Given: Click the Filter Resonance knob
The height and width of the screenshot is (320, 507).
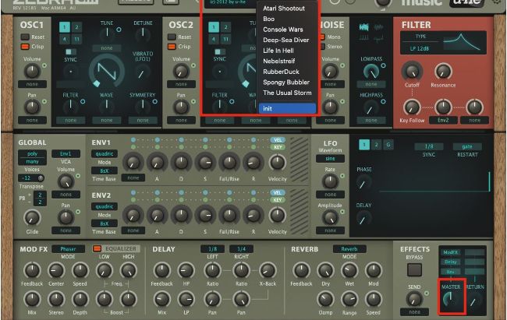Looking at the screenshot, I should click(x=443, y=71).
